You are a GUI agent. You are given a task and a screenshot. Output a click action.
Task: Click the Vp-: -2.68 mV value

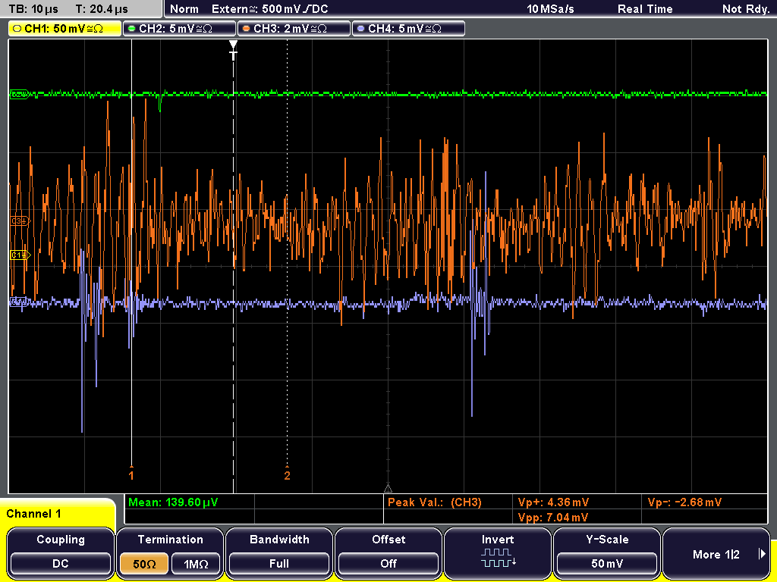tap(684, 502)
